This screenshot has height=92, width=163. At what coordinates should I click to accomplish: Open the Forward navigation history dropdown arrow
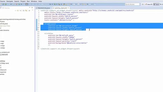(92, 4)
